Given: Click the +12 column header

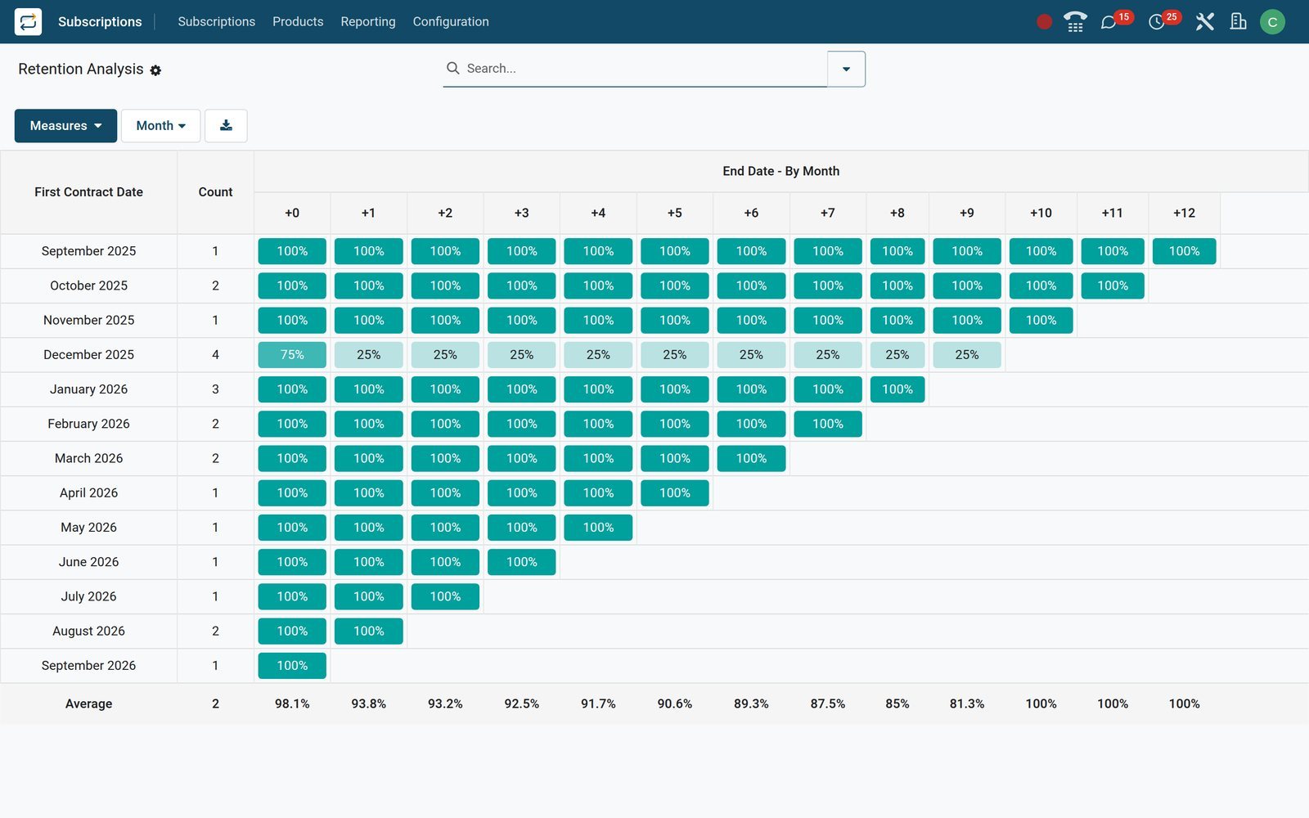Looking at the screenshot, I should (x=1184, y=213).
